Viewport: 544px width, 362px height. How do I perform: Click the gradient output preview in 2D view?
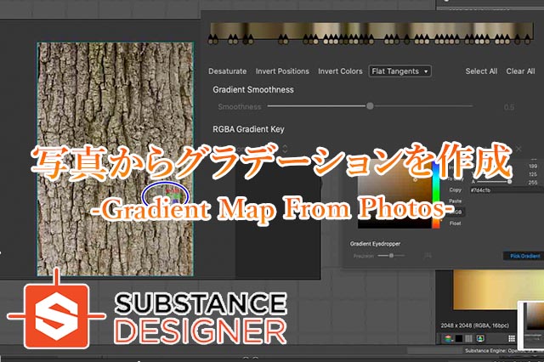coord(498,290)
